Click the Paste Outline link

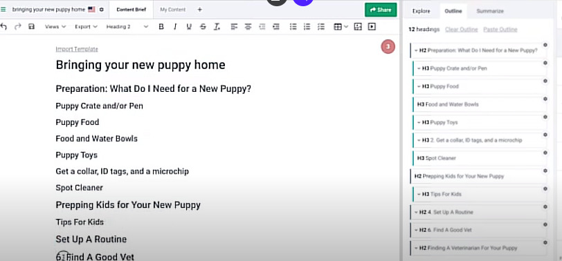click(500, 29)
